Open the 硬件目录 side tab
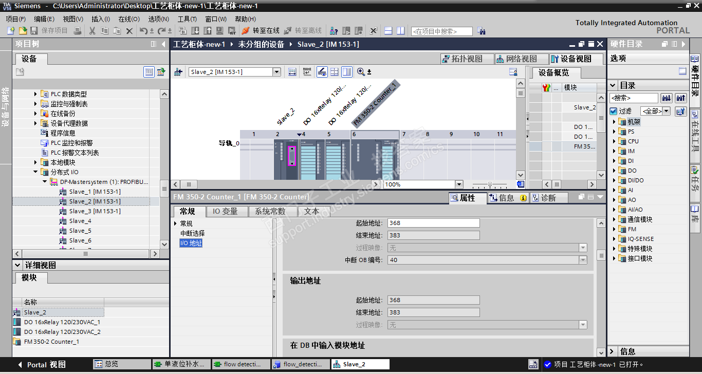 click(x=695, y=81)
